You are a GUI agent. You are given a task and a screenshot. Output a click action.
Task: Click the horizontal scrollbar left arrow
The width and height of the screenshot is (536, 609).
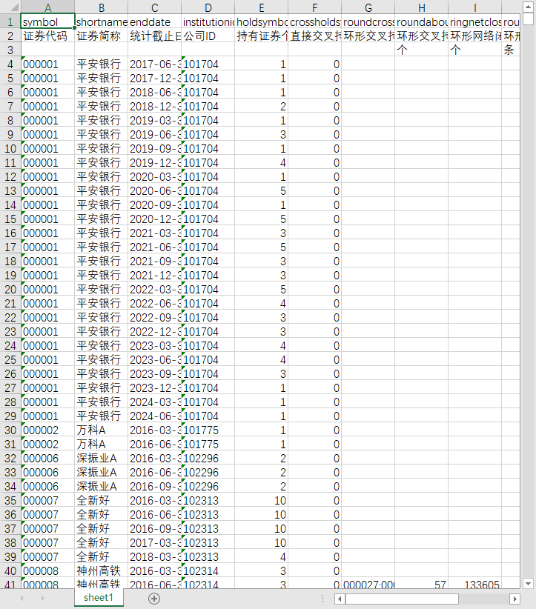(340, 599)
